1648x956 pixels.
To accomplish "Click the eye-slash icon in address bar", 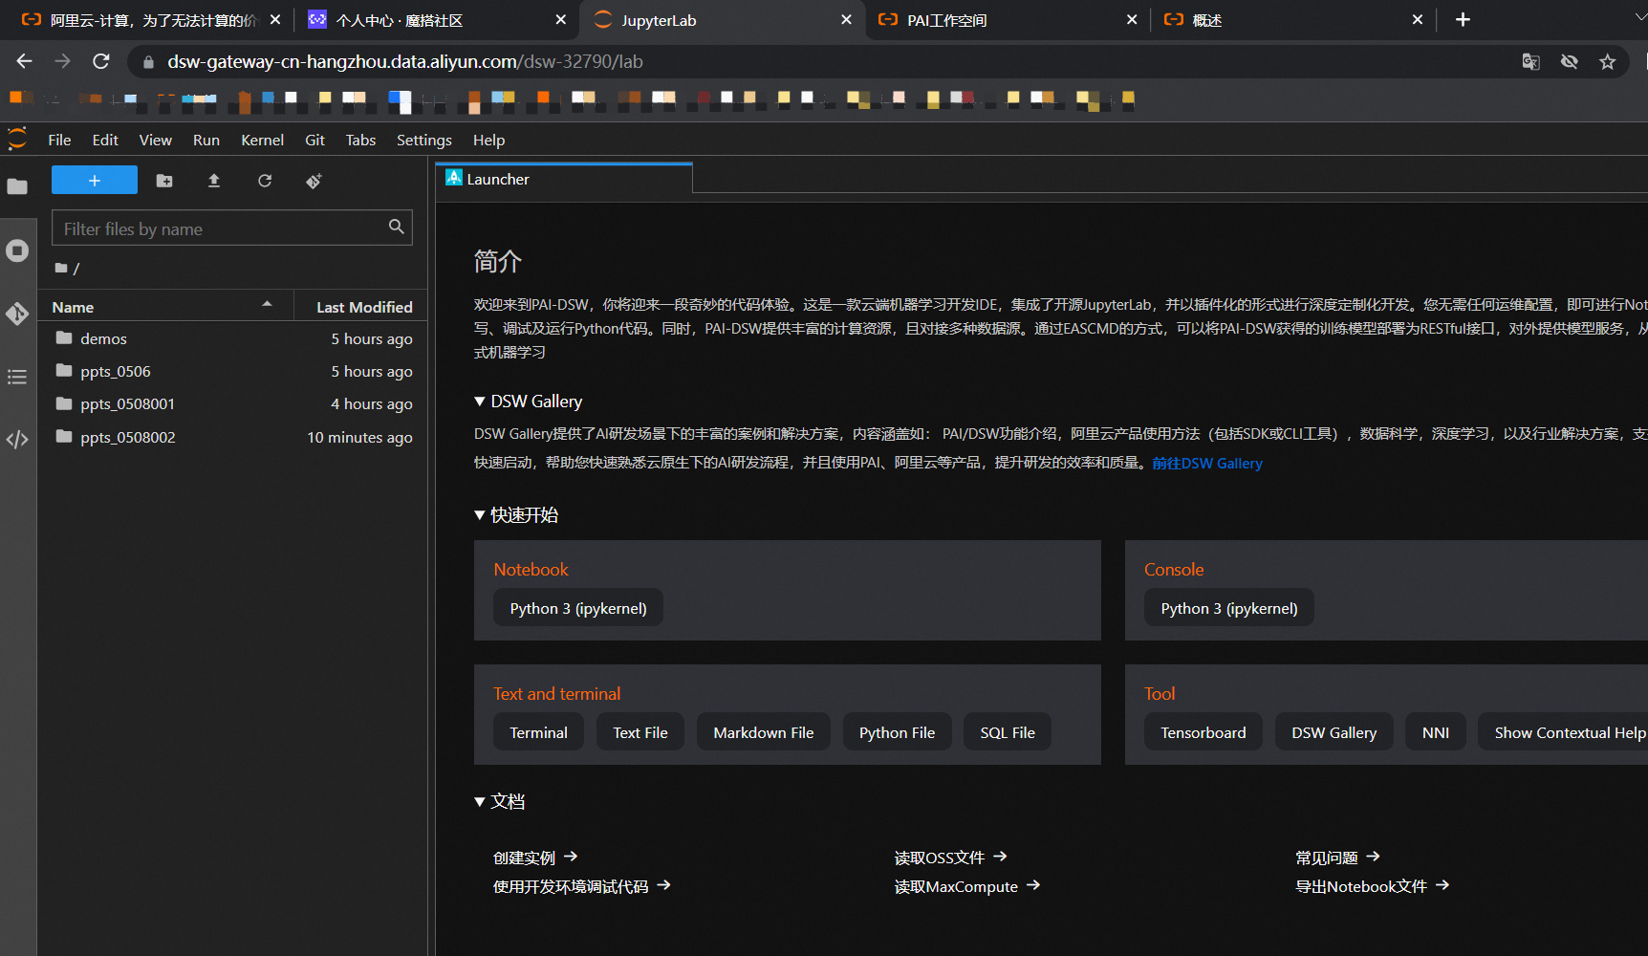I will click(1569, 62).
